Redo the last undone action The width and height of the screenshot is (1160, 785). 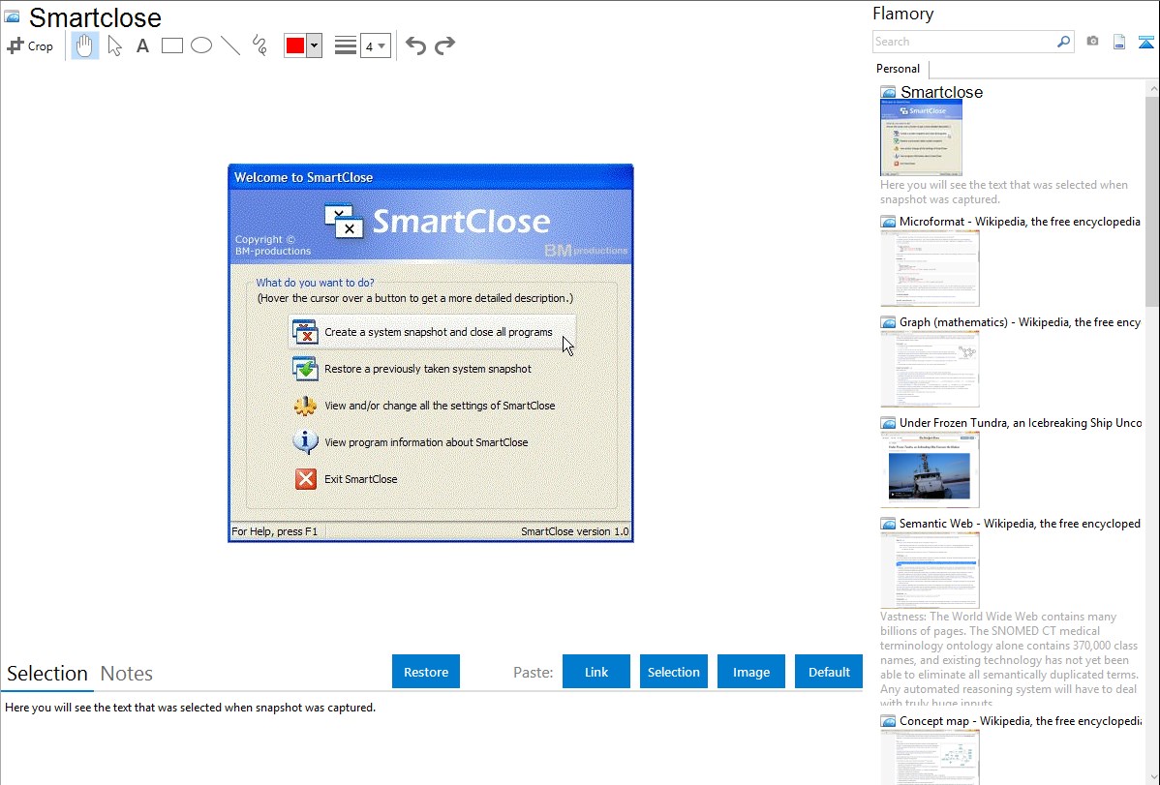[x=444, y=45]
